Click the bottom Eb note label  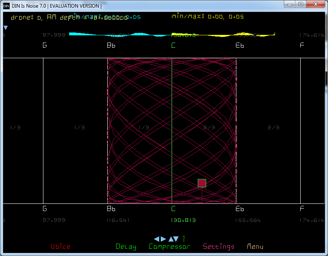[240, 209]
